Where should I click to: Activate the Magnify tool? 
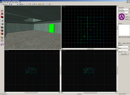(x=2, y=14)
